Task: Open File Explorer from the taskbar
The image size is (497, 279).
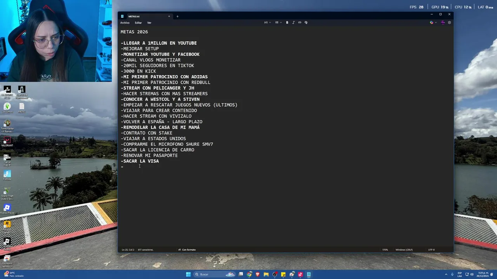Action: (x=266, y=274)
